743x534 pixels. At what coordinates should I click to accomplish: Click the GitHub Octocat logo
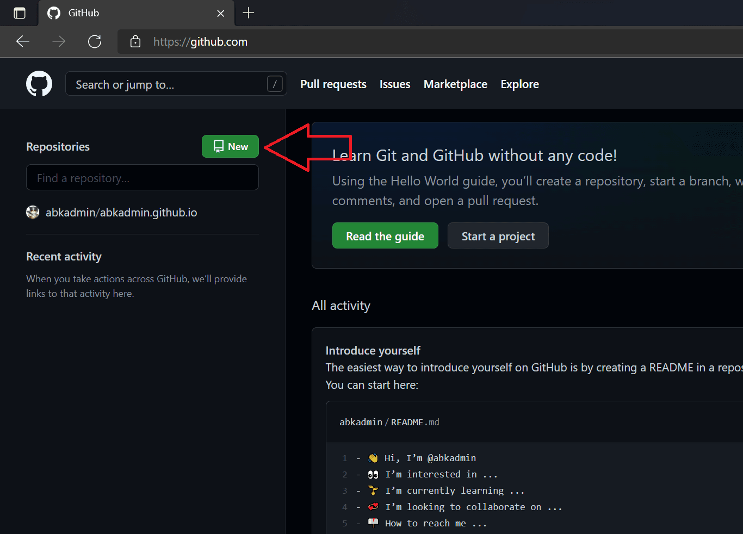(39, 84)
